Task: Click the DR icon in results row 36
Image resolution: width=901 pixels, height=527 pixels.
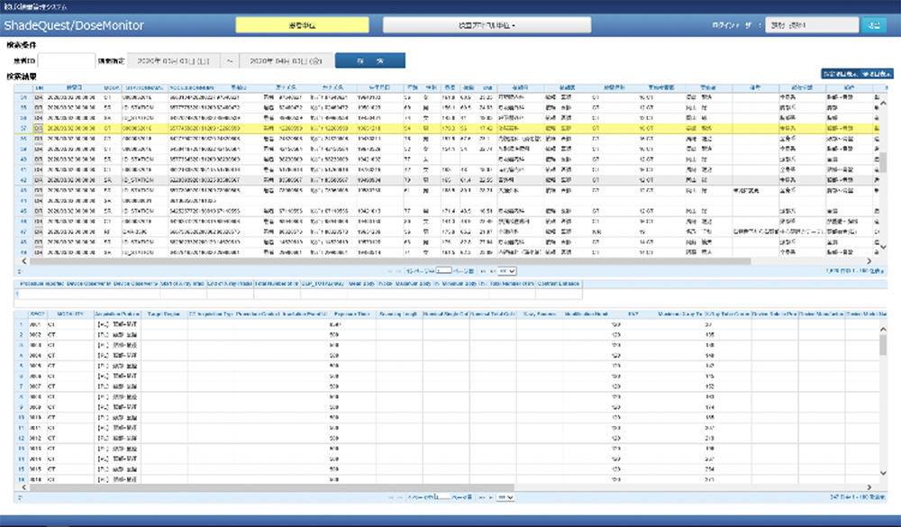Action: [39, 118]
